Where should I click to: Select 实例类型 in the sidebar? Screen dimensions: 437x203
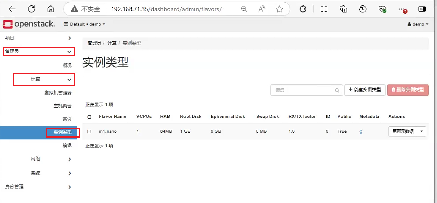63,132
